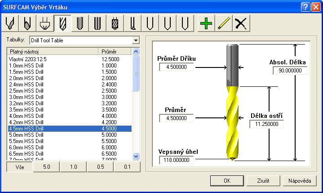This screenshot has width=323, height=193.
Task: Close the SURFCAM Výběr Vrtáku dialog
Action: tap(316, 7)
